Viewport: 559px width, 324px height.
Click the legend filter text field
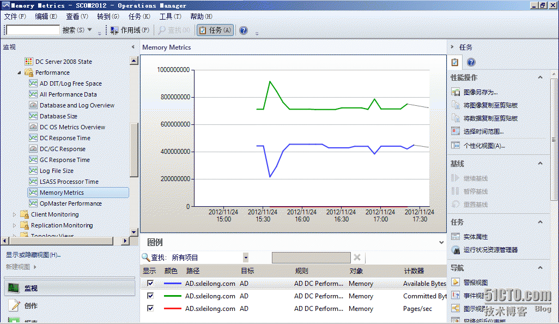[311, 257]
